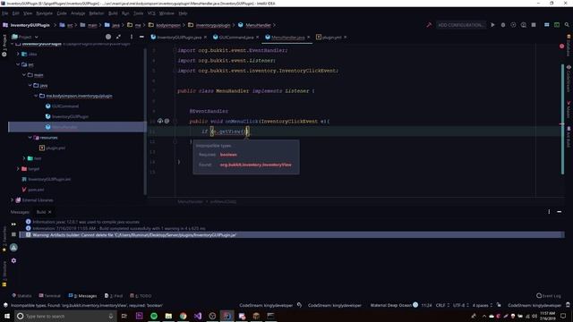Open the 4 spaces indent dropdown
This screenshot has height=322, width=573.
point(482,305)
